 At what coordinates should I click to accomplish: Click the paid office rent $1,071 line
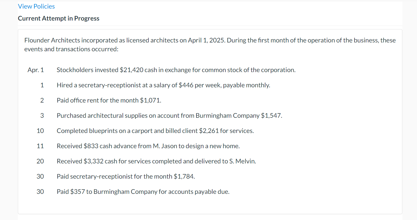point(109,100)
